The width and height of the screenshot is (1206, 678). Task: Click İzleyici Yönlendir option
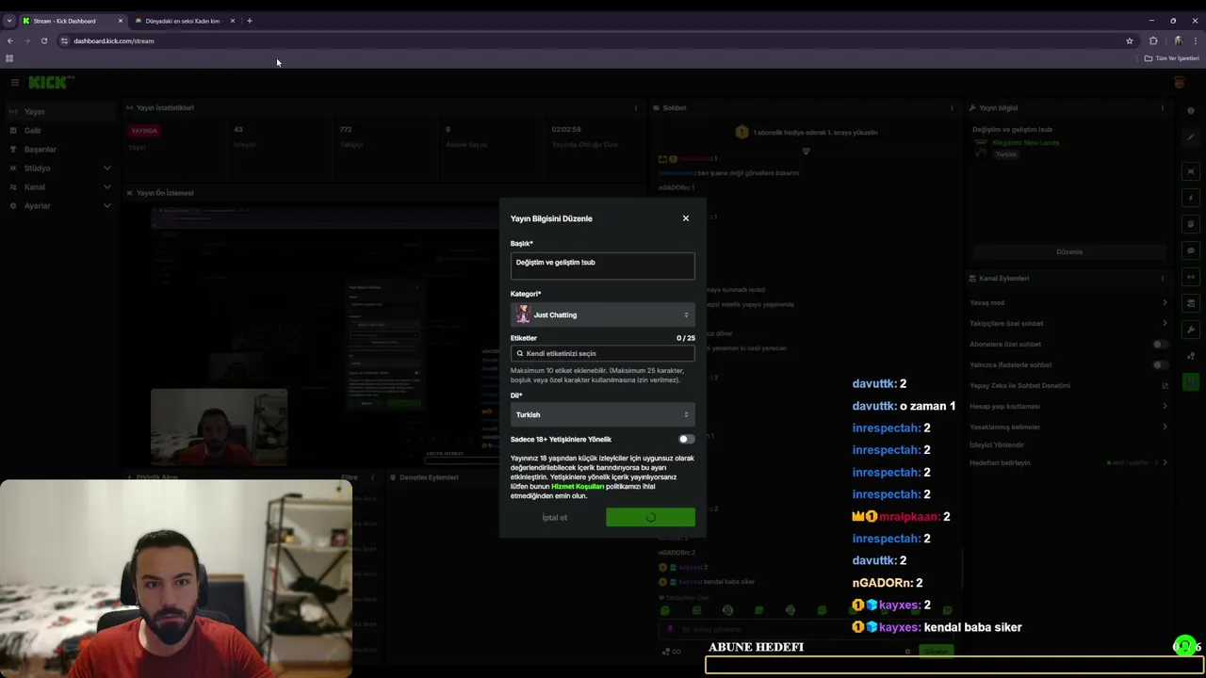[997, 444]
